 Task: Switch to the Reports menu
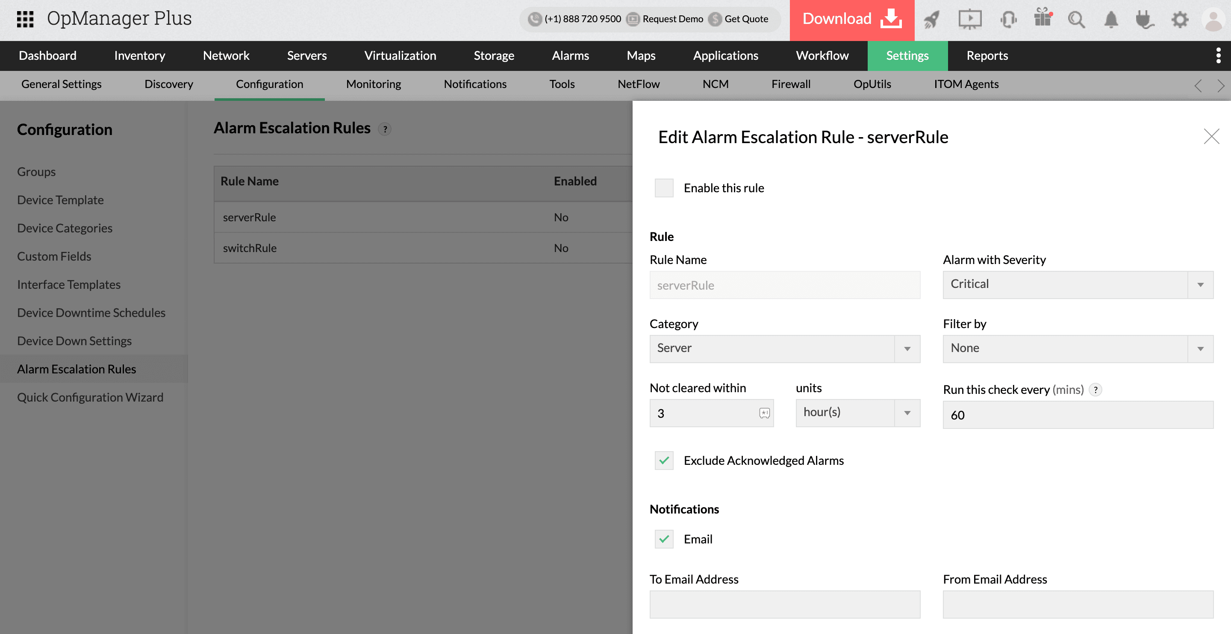coord(987,56)
